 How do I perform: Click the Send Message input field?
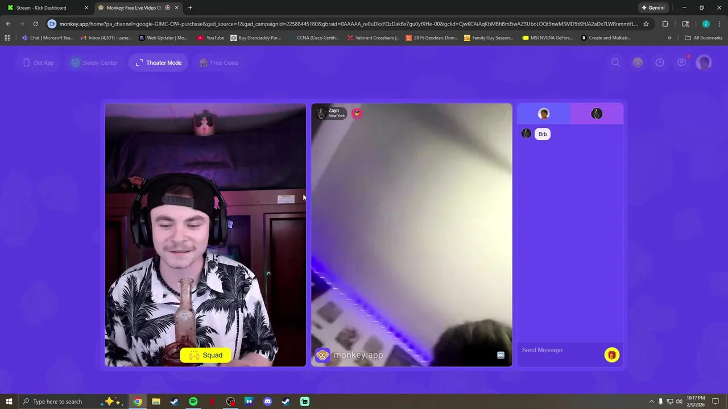(560, 350)
